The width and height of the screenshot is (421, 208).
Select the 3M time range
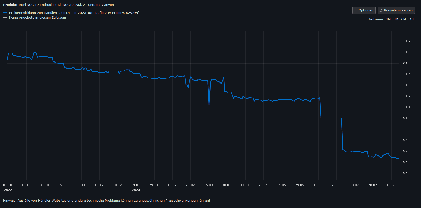(x=396, y=19)
